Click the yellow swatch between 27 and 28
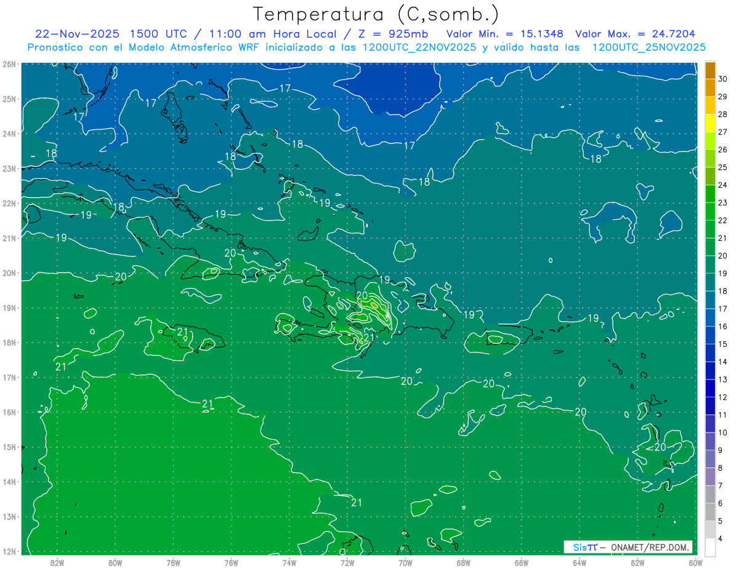739x571 pixels. click(x=710, y=123)
